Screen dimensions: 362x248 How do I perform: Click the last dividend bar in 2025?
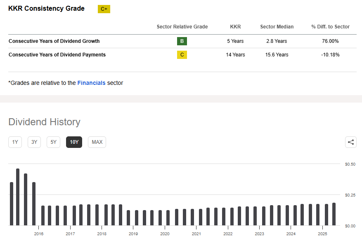click(334, 214)
